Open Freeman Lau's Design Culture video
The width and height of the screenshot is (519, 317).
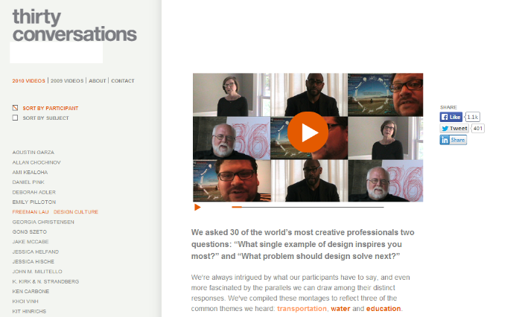pos(76,212)
